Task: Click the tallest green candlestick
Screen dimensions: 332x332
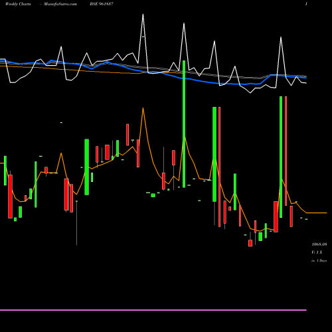Action: point(184,124)
